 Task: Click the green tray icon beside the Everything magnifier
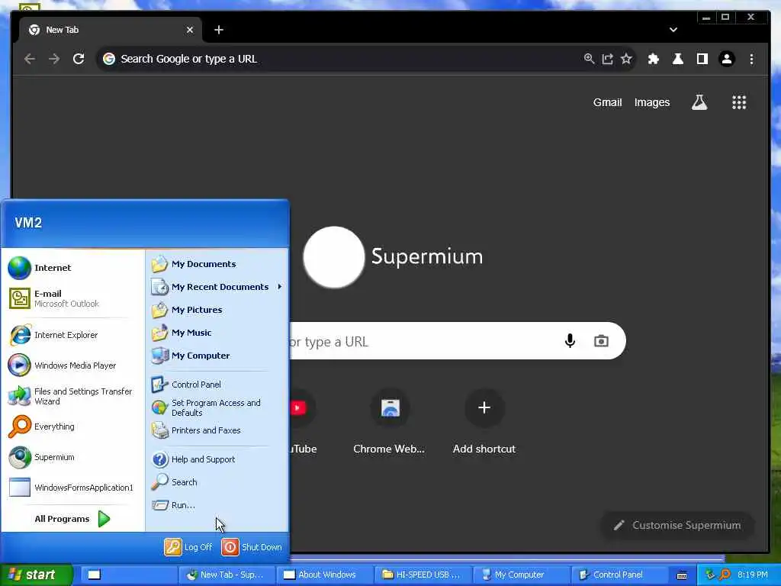(710, 575)
